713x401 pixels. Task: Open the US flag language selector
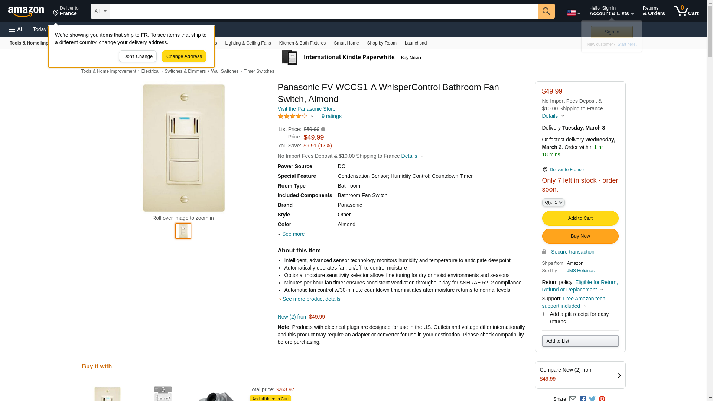pos(573,13)
